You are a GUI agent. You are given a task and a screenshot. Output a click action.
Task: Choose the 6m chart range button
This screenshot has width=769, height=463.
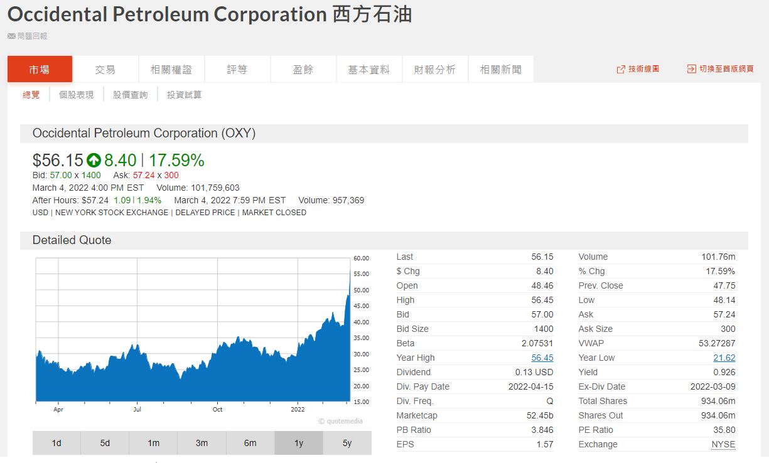[250, 443]
